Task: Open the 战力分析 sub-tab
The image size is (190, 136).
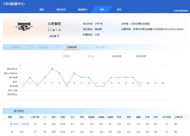Action: click(100, 47)
